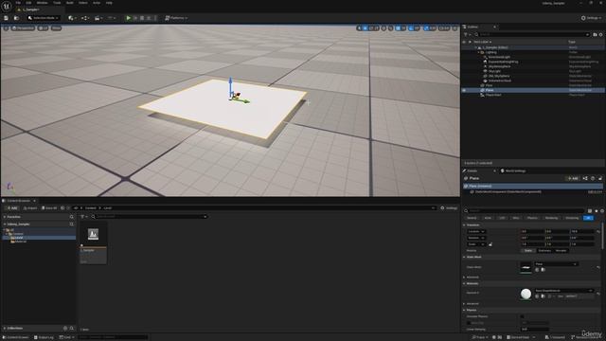The height and width of the screenshot is (341, 606).
Task: Open the quick add content toolbar menu
Action: pyautogui.click(x=72, y=18)
